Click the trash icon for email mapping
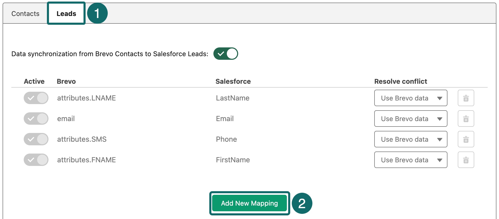This screenshot has width=499, height=219. coord(466,119)
